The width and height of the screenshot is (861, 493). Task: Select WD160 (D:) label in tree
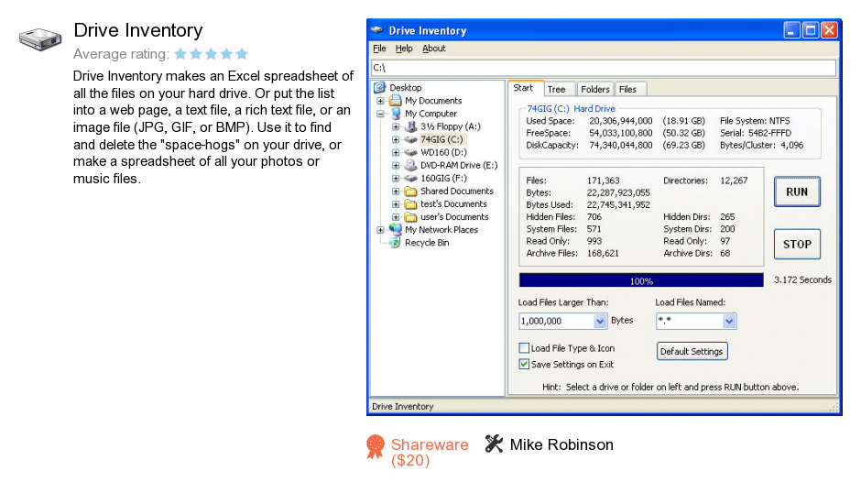(x=443, y=152)
